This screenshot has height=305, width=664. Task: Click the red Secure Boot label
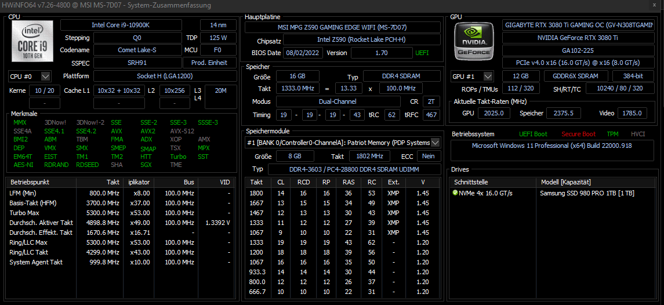(578, 135)
